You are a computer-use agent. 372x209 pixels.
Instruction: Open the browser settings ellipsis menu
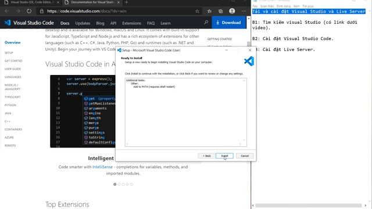pos(244,11)
